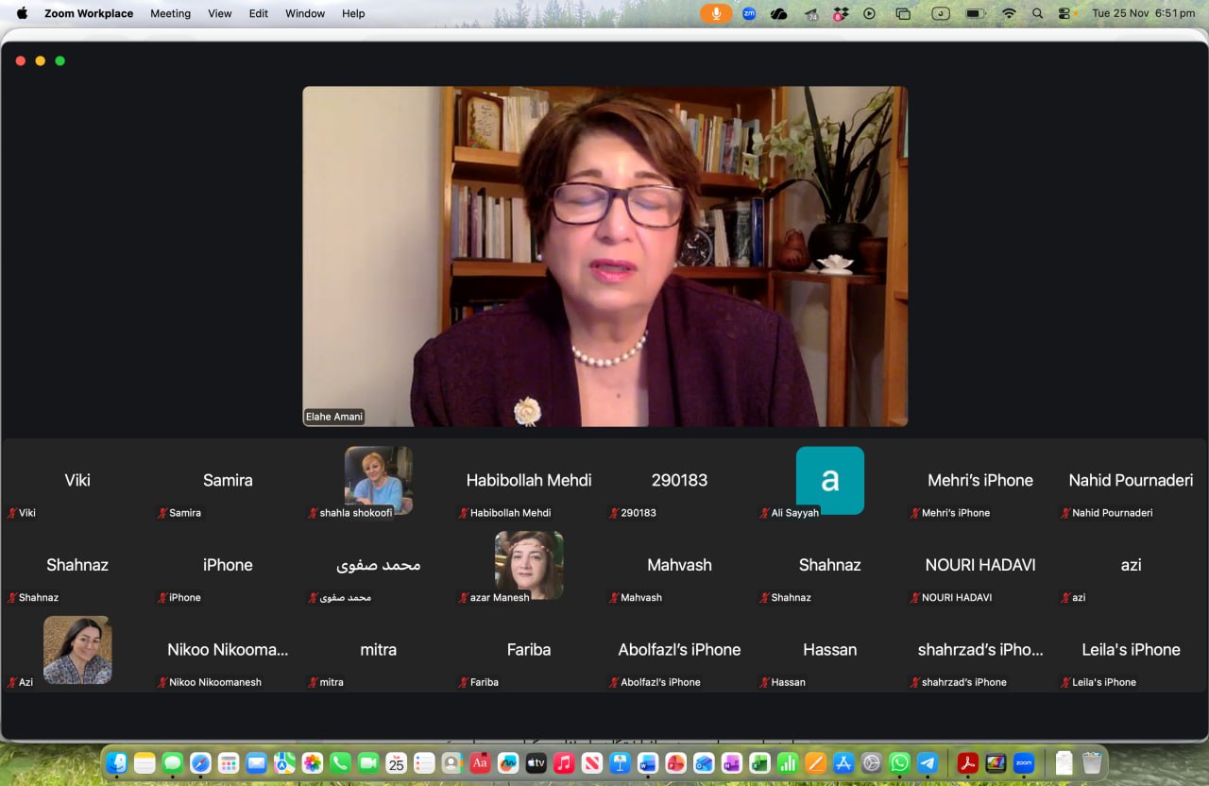This screenshot has width=1209, height=786.
Task: Click the Elahe Amani name label
Action: (334, 417)
